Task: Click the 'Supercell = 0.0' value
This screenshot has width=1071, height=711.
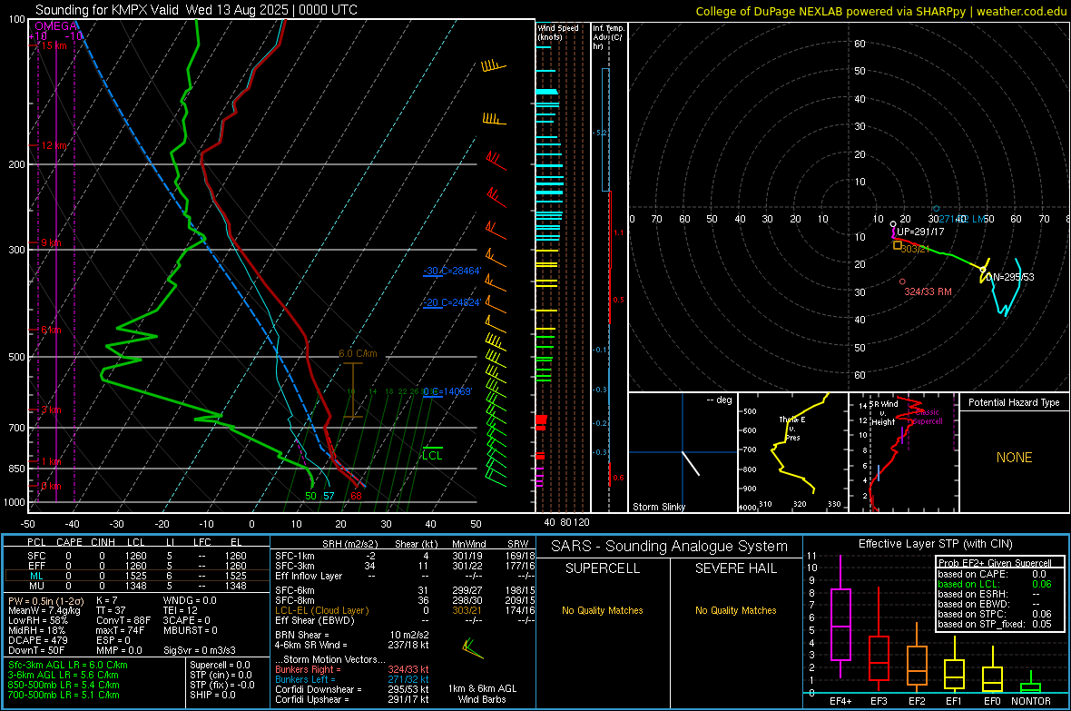Action: click(x=220, y=665)
